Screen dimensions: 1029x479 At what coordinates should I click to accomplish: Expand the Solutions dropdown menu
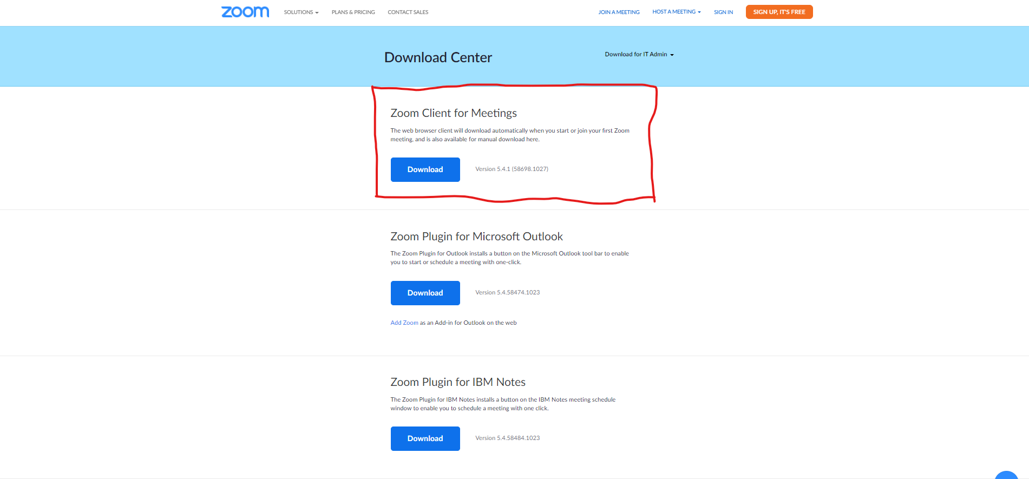pyautogui.click(x=301, y=12)
